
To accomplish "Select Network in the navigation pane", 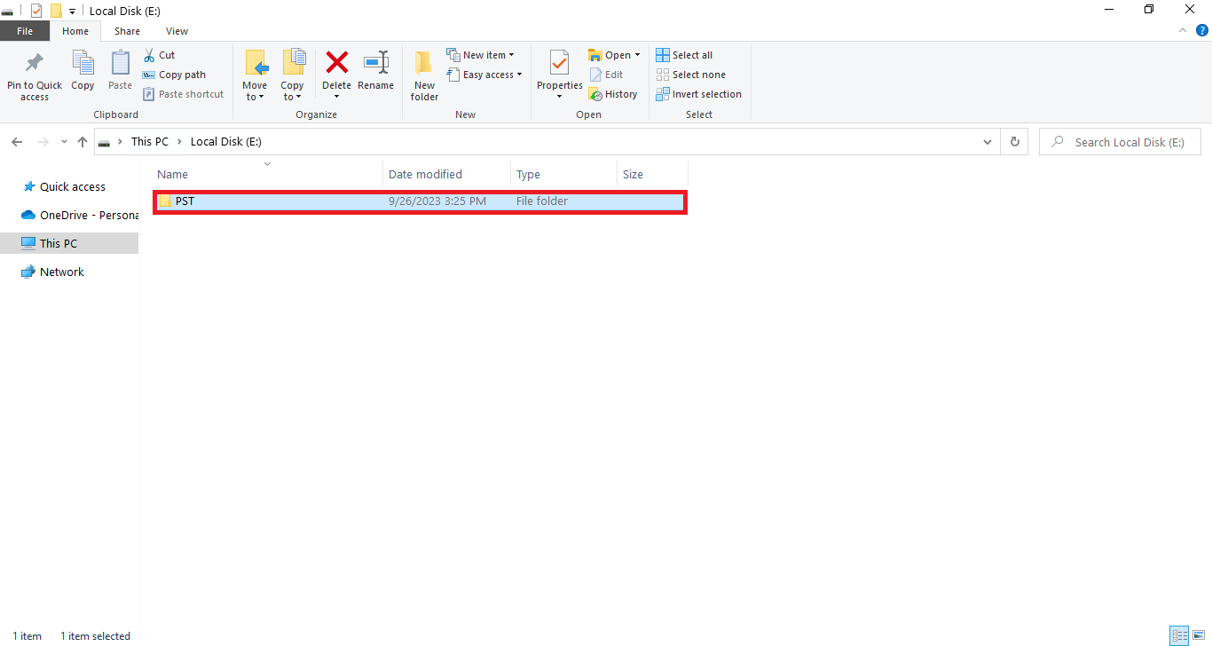I will tap(62, 272).
